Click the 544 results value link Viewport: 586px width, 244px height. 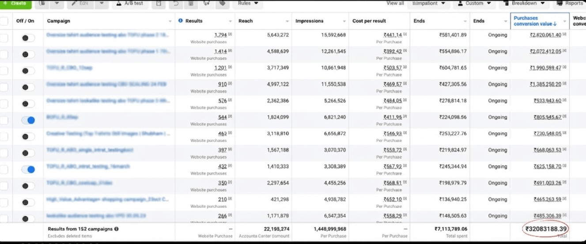pyautogui.click(x=222, y=117)
